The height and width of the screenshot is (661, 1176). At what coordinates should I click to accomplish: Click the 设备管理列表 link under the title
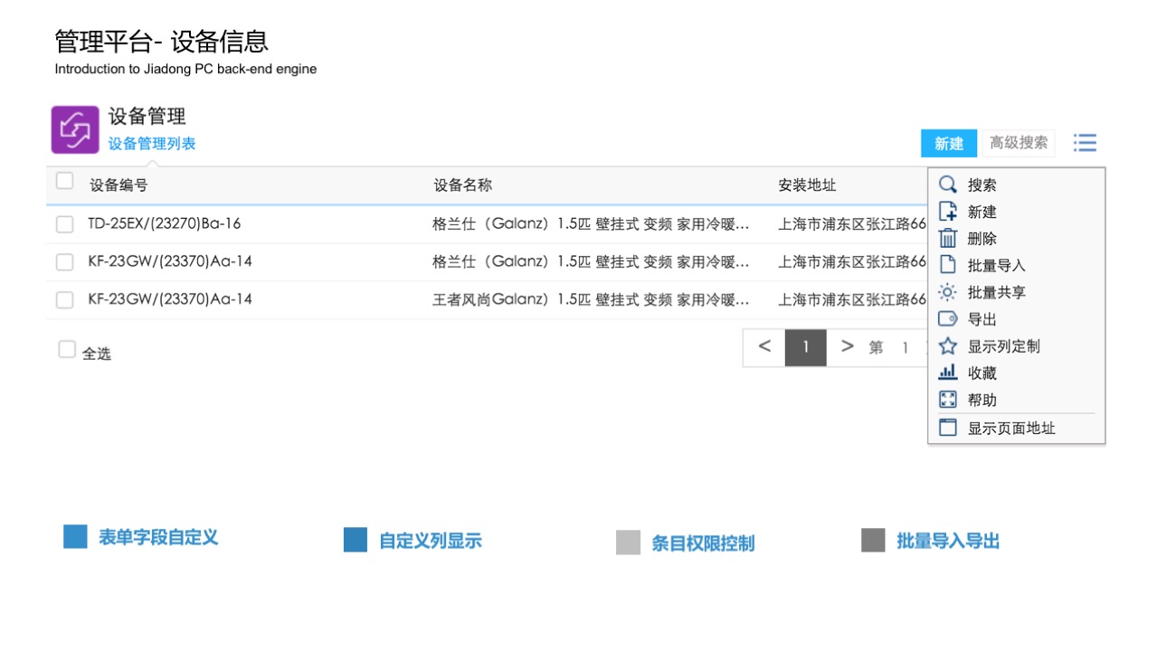coord(152,144)
